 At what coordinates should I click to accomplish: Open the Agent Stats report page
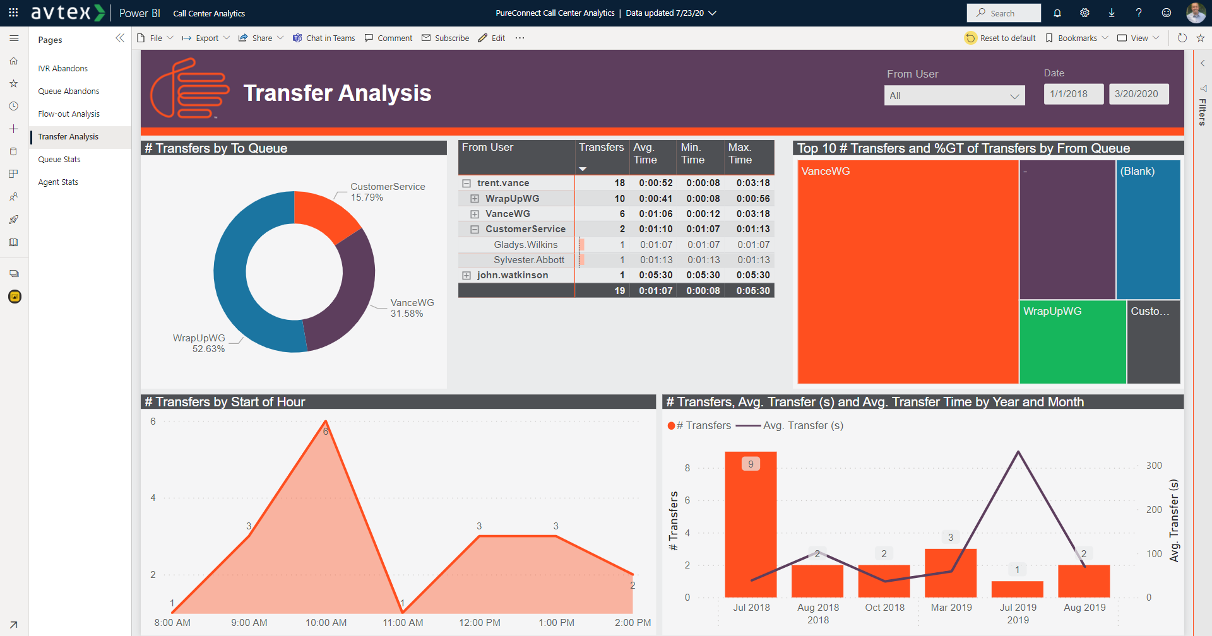(x=57, y=182)
